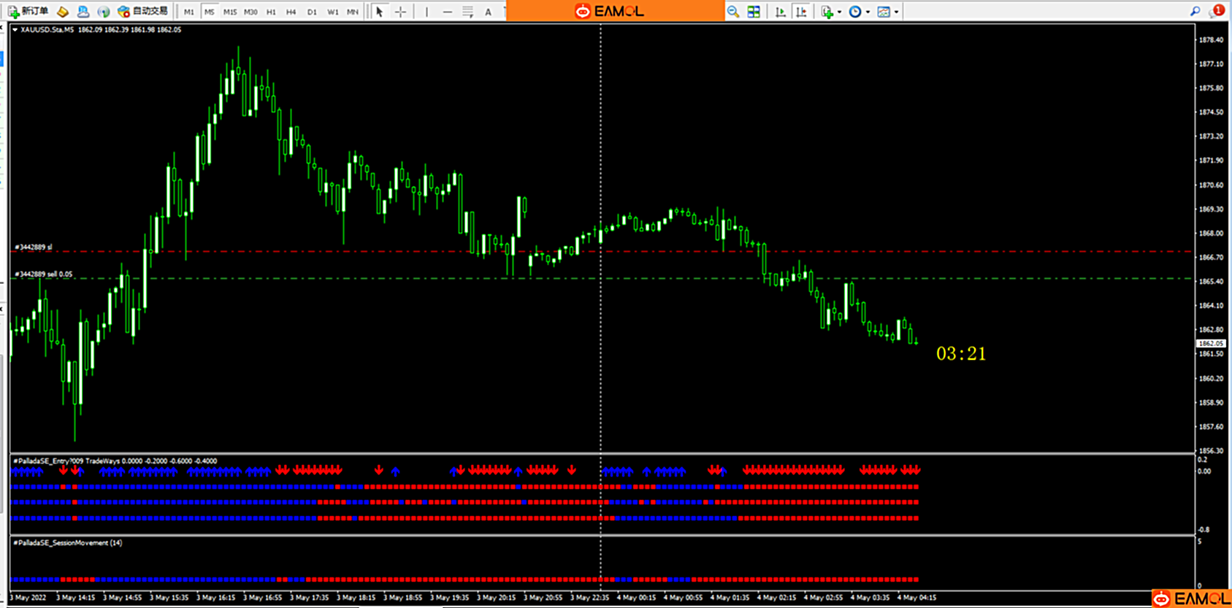The width and height of the screenshot is (1232, 608).
Task: Switch chart to M1 timeframe
Action: click(x=189, y=12)
